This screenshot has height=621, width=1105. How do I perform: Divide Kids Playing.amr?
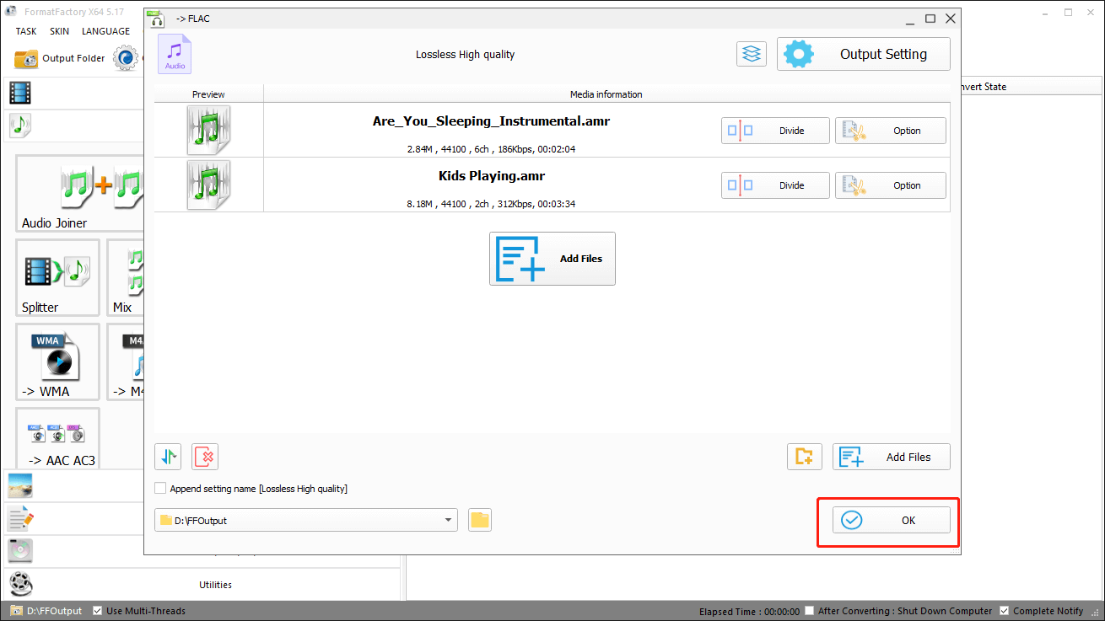[775, 185]
